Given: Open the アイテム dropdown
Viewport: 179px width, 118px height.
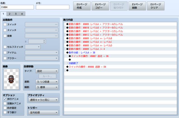Looking at the screenshot, I should pos(42,52).
